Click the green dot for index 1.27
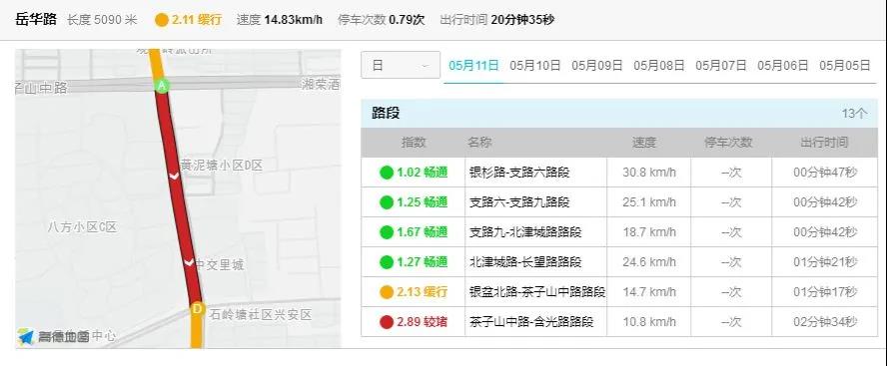Viewport: 887px width, 366px height. pos(387,262)
